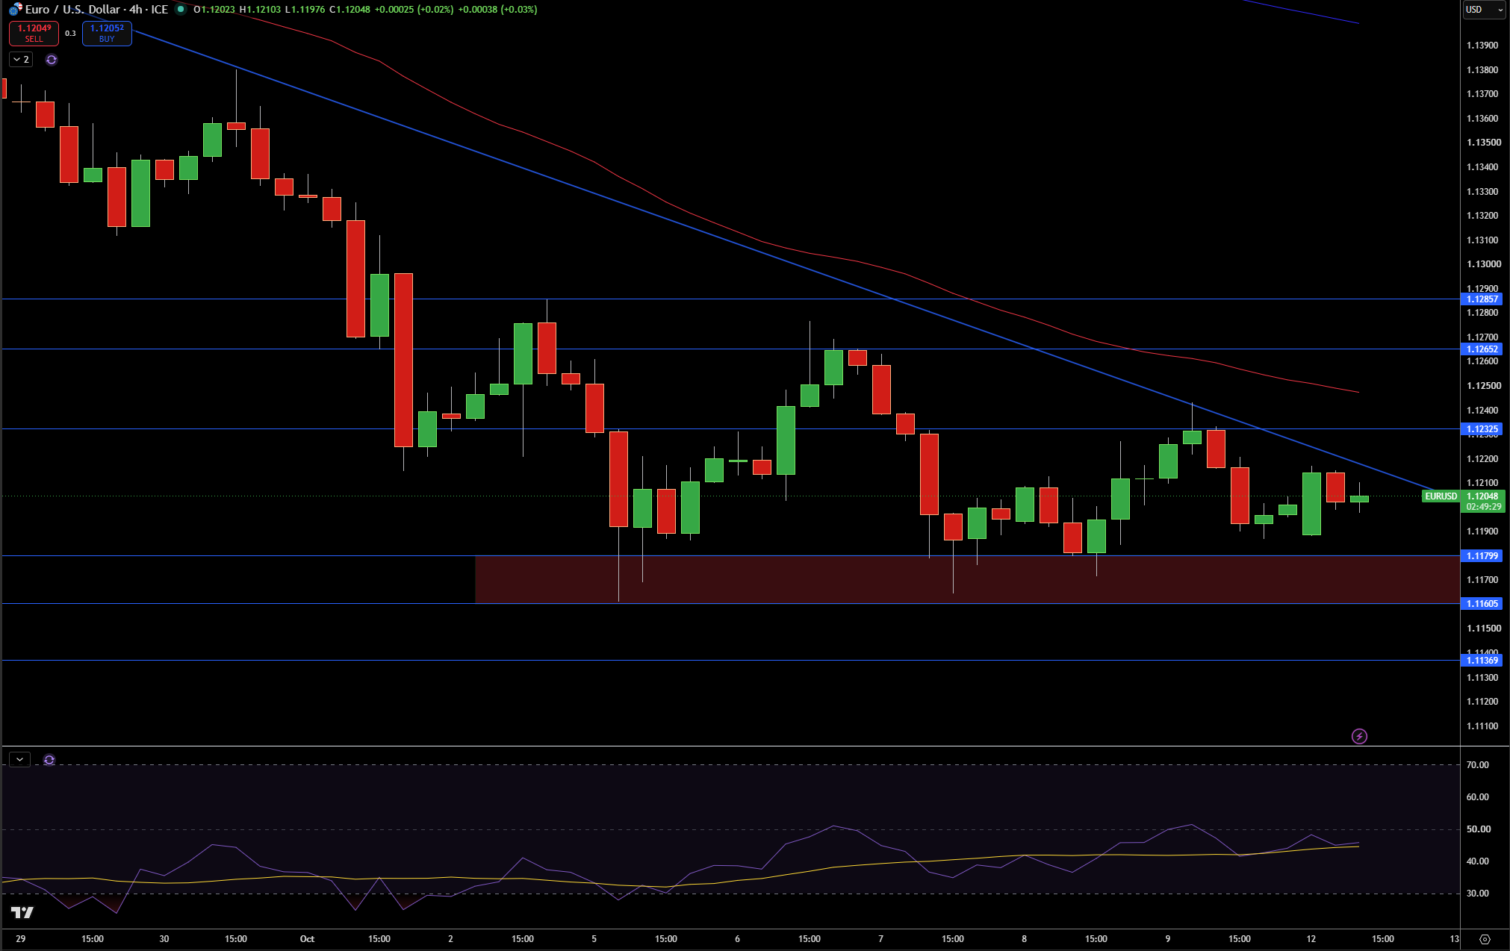The height and width of the screenshot is (951, 1510).
Task: Click the 1.11100 price scale label
Action: [x=1482, y=726]
